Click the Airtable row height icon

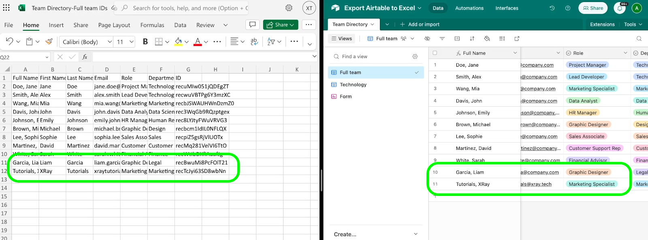tap(502, 38)
